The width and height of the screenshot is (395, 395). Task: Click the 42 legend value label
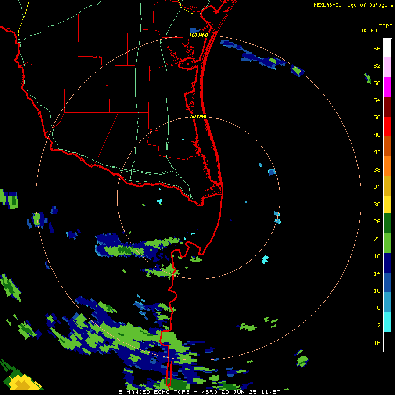(x=377, y=152)
